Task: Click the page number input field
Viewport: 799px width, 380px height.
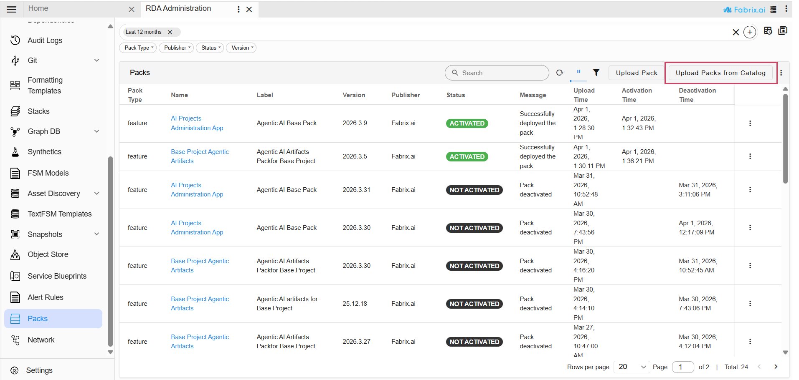Action: (682, 367)
